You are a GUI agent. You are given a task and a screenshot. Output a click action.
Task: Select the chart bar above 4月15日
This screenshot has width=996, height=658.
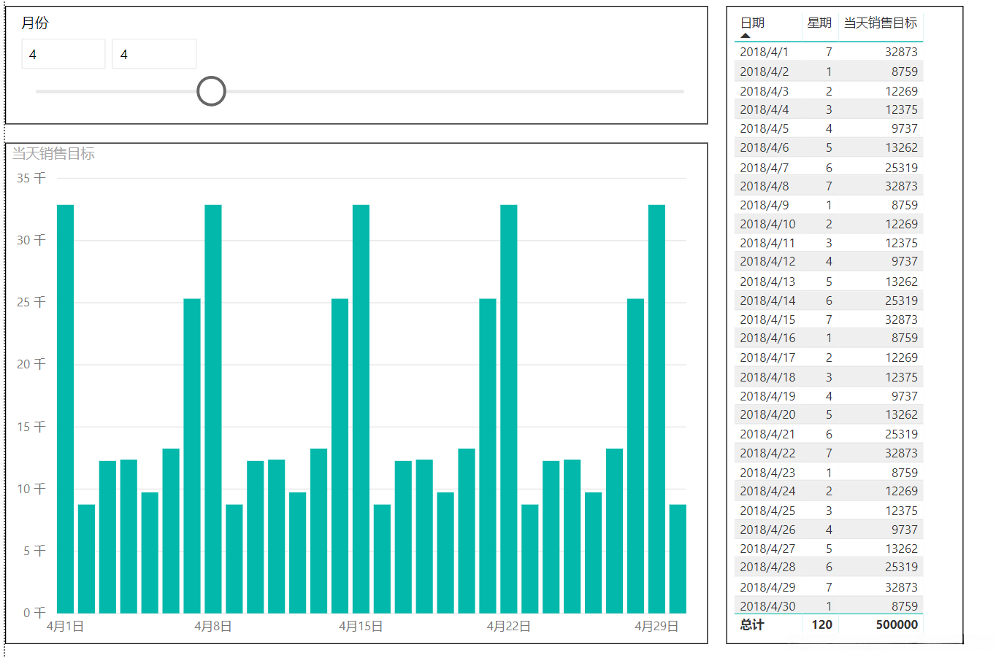361,409
